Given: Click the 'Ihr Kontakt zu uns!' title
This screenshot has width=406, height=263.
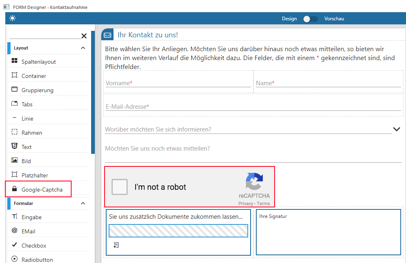Looking at the screenshot, I should pyautogui.click(x=148, y=35).
